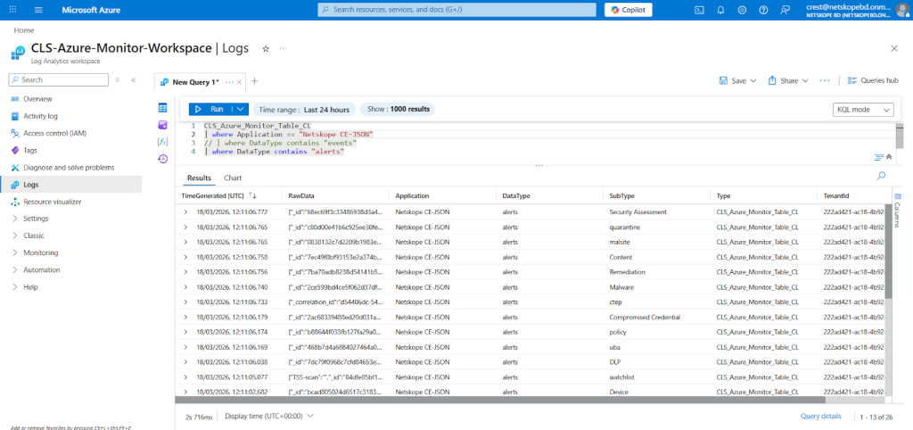Screen dimensions: 913x430
Task: Go to the Home breadcrumb
Action: tap(24, 30)
